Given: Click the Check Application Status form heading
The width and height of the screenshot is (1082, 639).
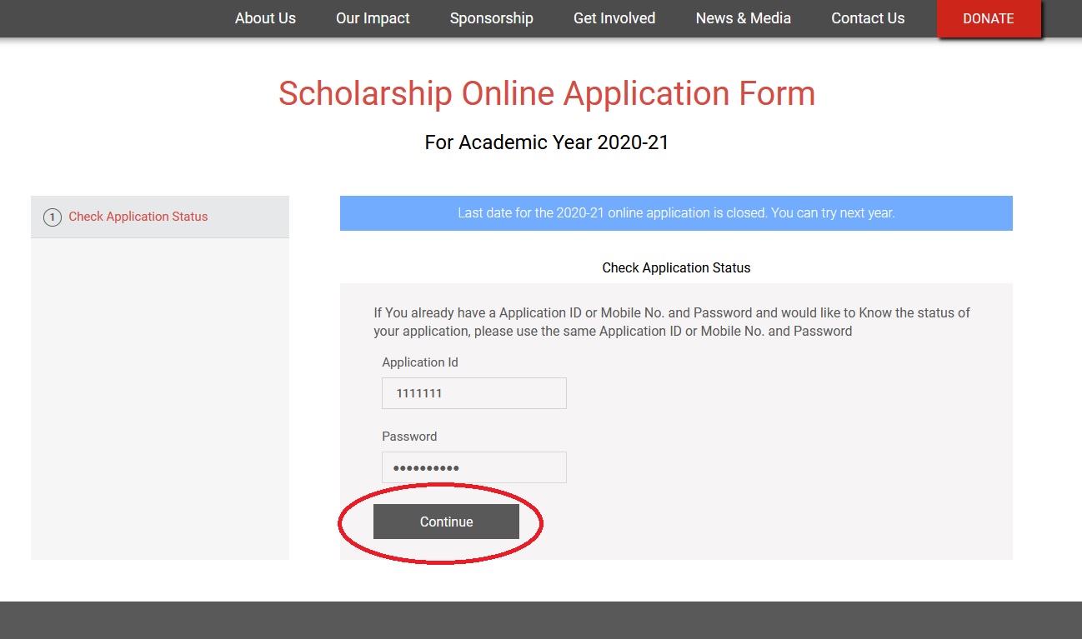Looking at the screenshot, I should click(x=676, y=268).
